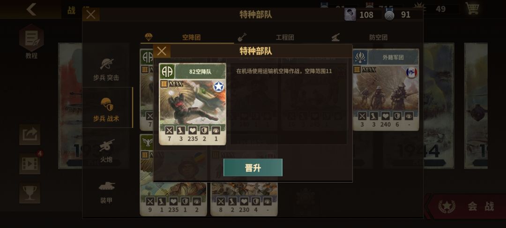This screenshot has width=506, height=228.
Task: Select the 82空降队 unit card
Action: [x=193, y=104]
